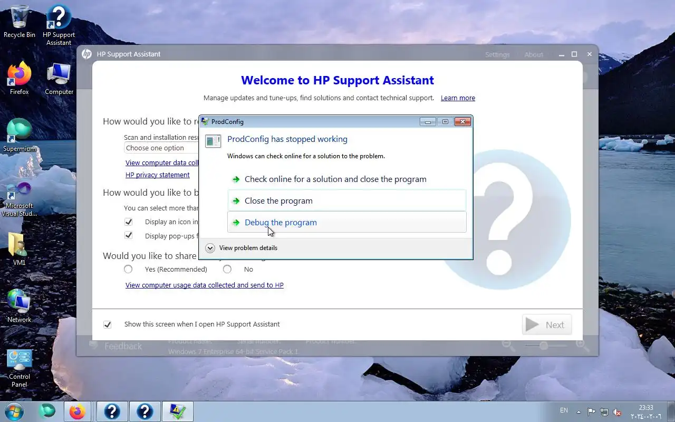The width and height of the screenshot is (675, 422).
Task: Click the ProdConfig has stopped working heading
Action: tap(287, 139)
